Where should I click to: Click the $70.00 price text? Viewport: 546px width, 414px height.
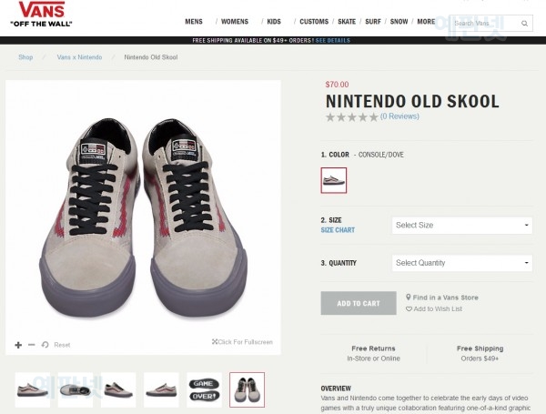pos(337,85)
